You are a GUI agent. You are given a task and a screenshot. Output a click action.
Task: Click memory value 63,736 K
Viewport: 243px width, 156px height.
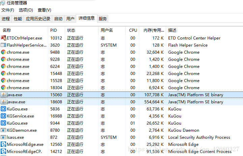155,109
